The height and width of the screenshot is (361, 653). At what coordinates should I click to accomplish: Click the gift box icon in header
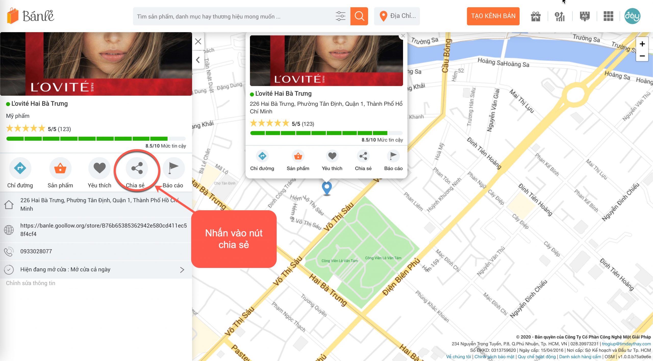pos(536,16)
